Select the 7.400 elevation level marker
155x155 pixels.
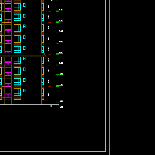[x=60, y=74]
